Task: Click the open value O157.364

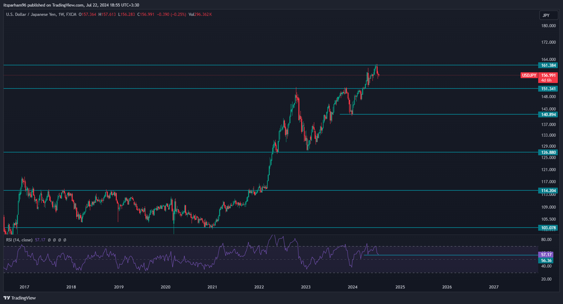Action: (88, 14)
